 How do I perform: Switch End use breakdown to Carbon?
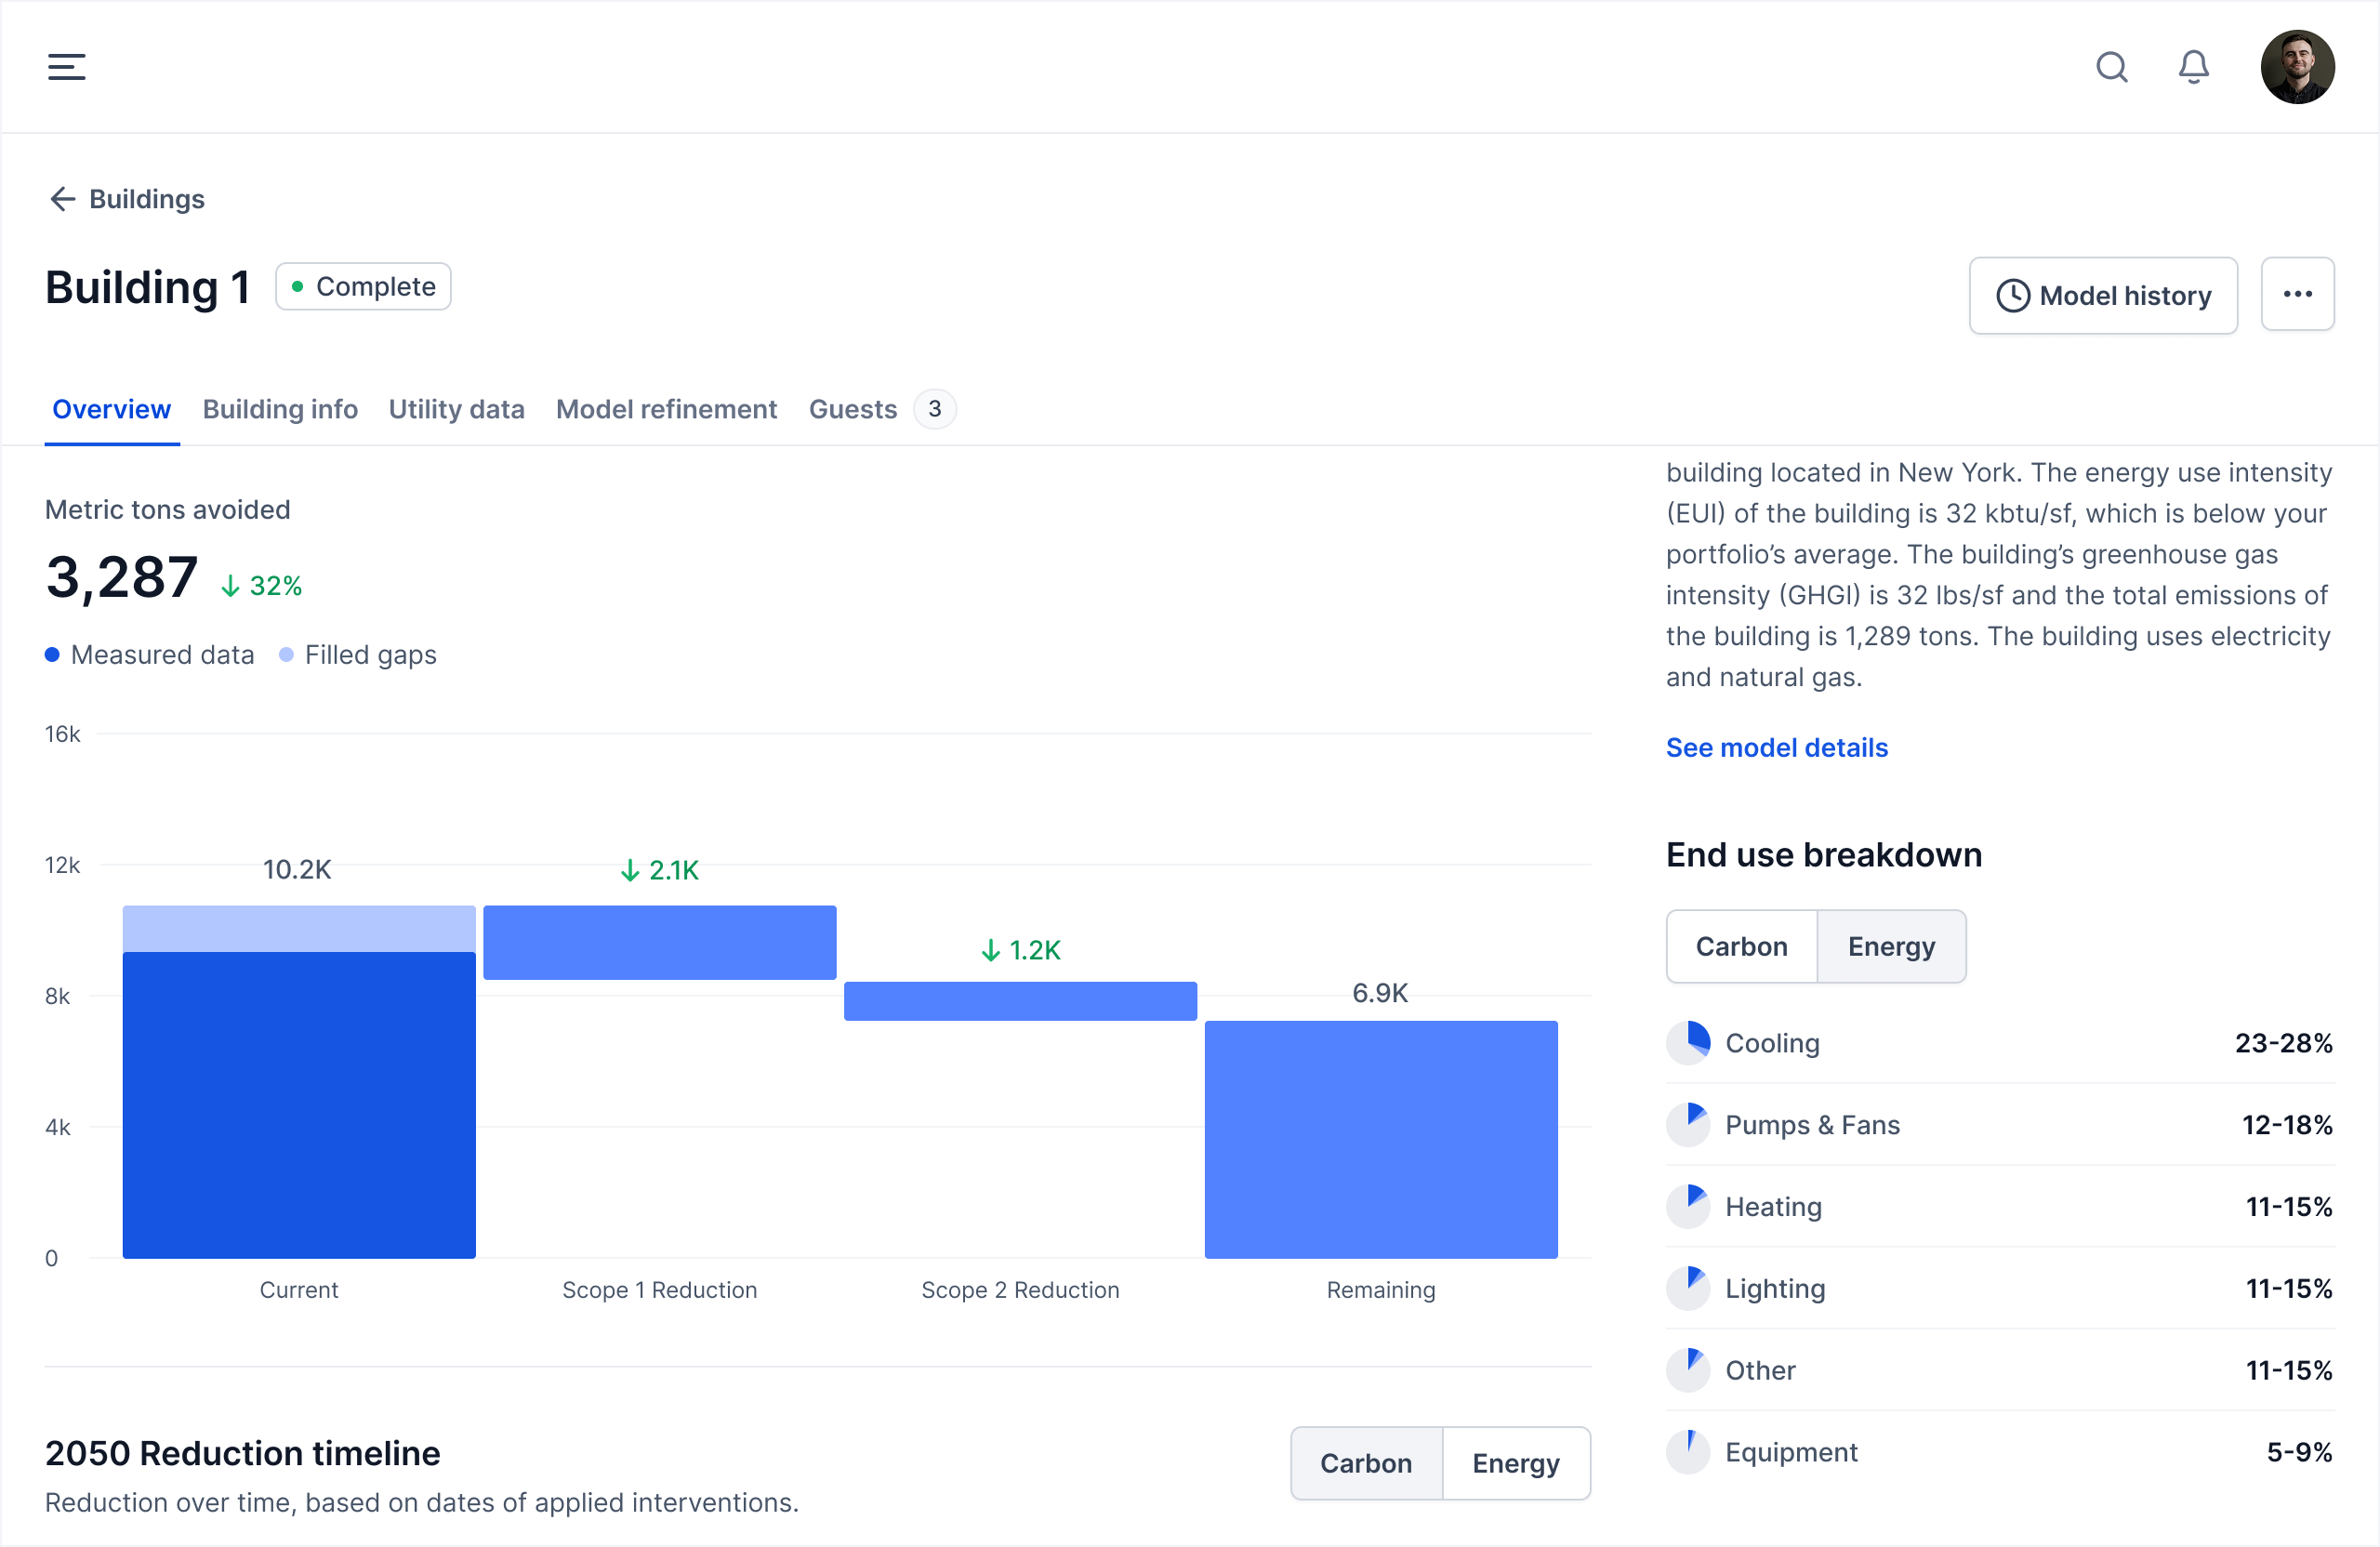(1741, 946)
